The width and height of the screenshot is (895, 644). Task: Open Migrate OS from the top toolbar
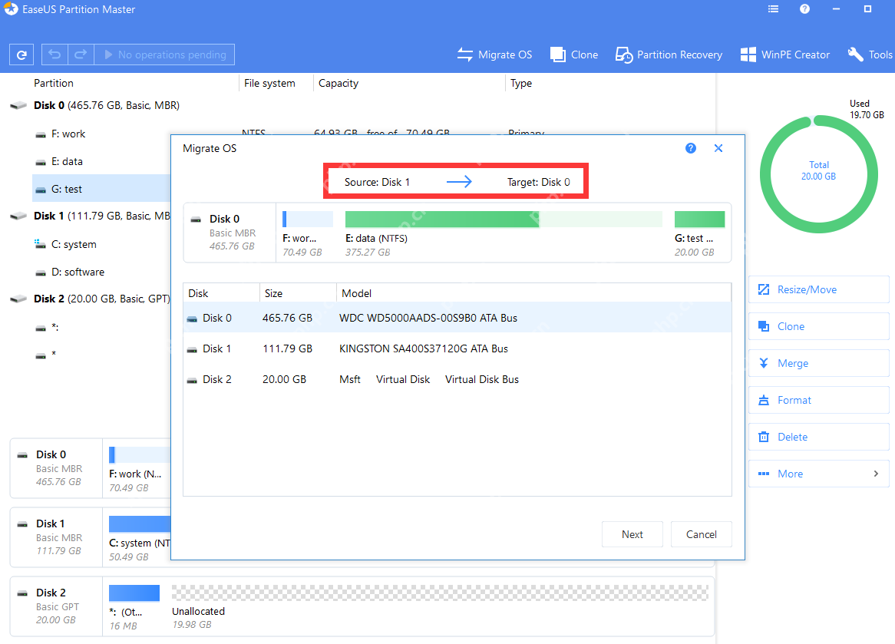[494, 54]
